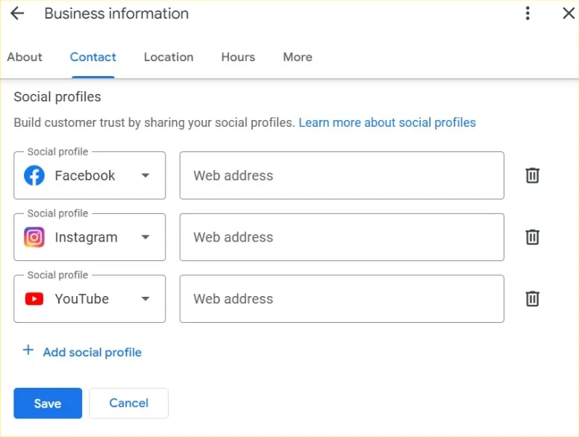Viewport: 579px width, 437px height.
Task: Go to the Hours tab
Action: pos(238,57)
